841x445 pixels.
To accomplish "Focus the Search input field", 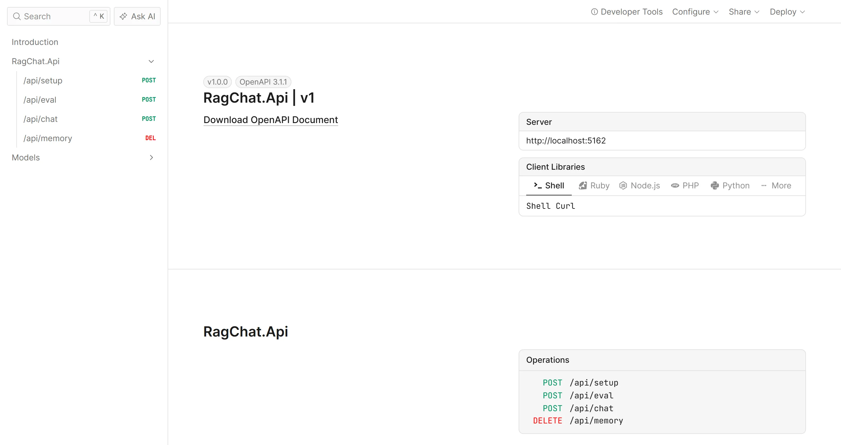I will [58, 16].
